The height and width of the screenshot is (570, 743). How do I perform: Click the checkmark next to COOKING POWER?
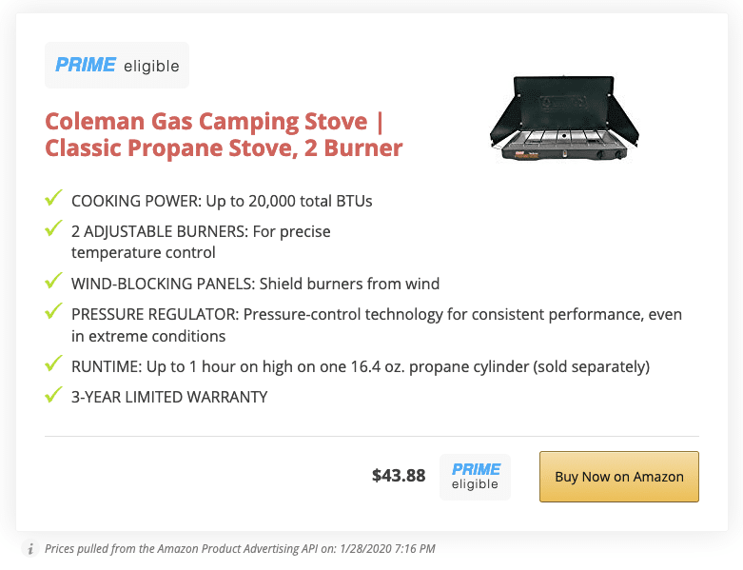[x=53, y=198]
